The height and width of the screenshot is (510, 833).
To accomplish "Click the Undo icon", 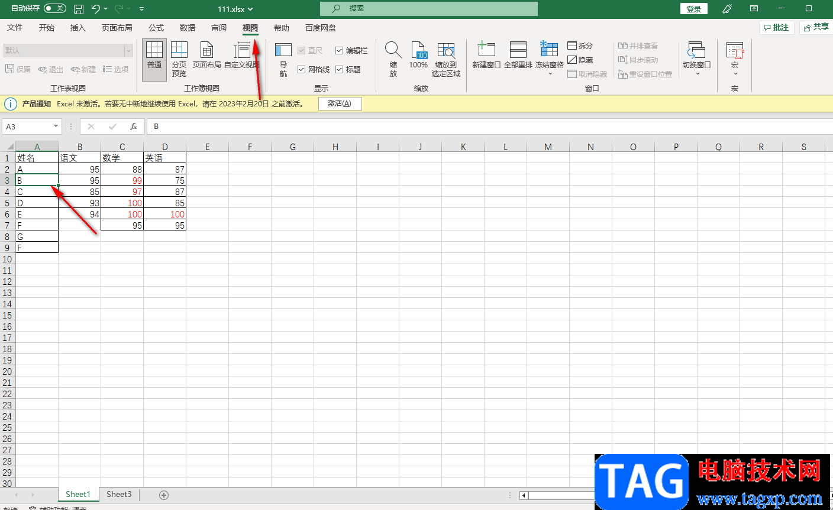I will coord(96,9).
